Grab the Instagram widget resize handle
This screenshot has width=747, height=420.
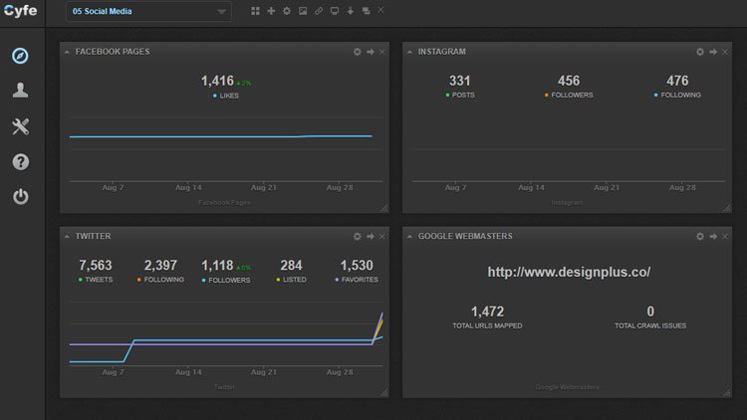(726, 208)
